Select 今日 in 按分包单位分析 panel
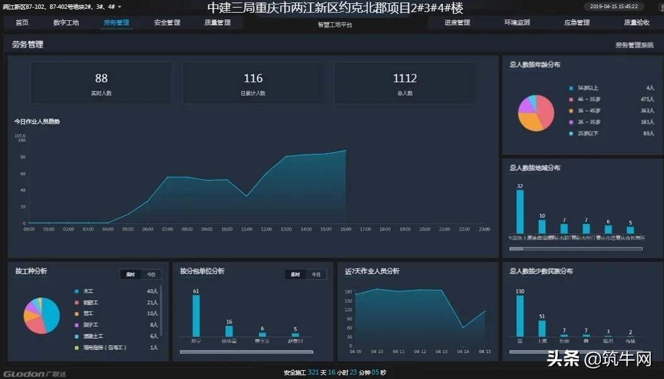Viewport: 664px width, 379px height. (316, 274)
